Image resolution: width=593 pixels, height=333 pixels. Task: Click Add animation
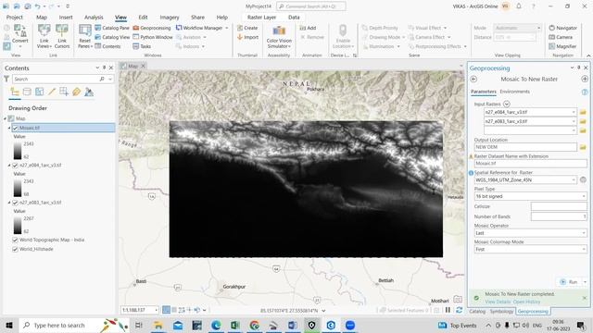click(x=308, y=28)
